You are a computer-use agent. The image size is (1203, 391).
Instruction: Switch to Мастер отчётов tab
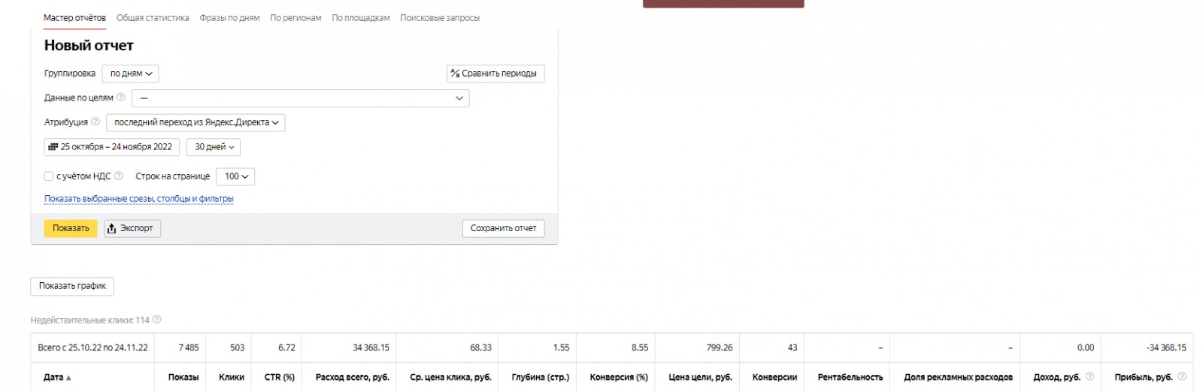point(74,18)
